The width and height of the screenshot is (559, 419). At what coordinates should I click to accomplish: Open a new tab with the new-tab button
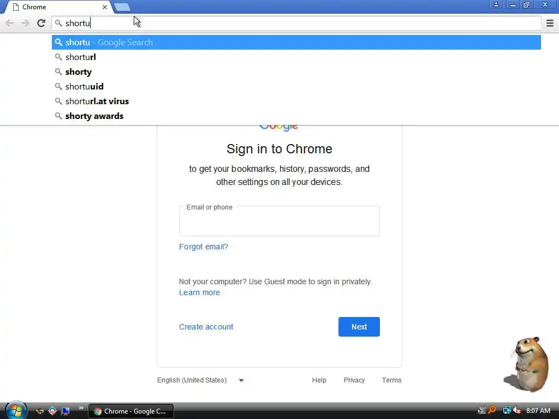coord(122,7)
